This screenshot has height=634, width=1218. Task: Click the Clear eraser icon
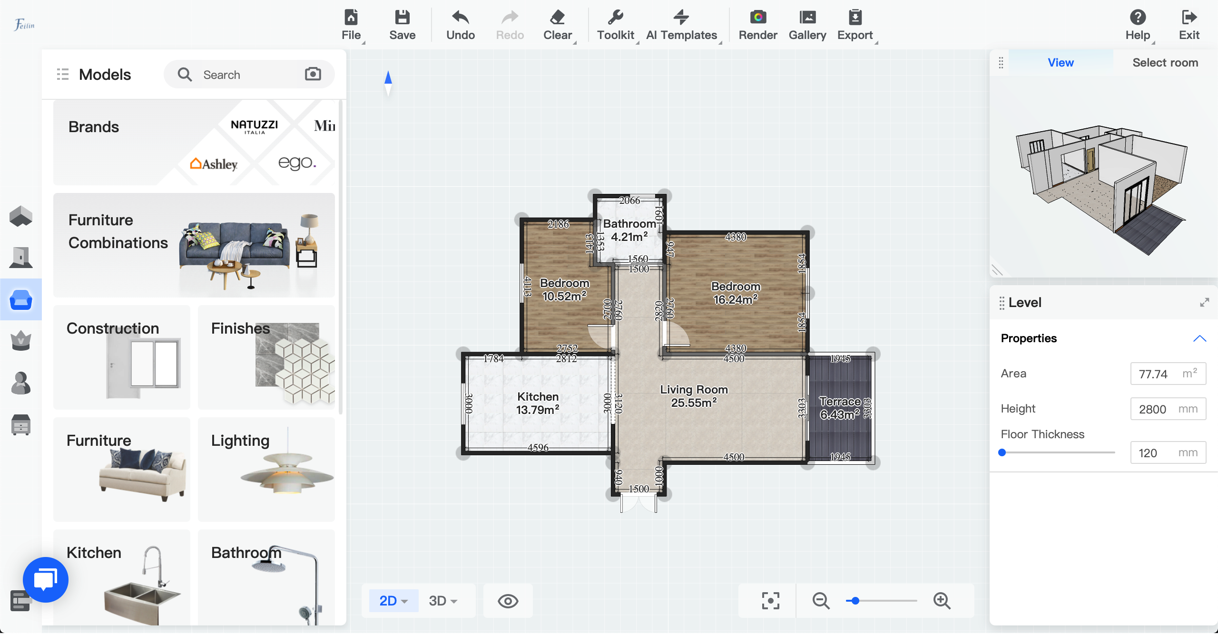tap(557, 18)
